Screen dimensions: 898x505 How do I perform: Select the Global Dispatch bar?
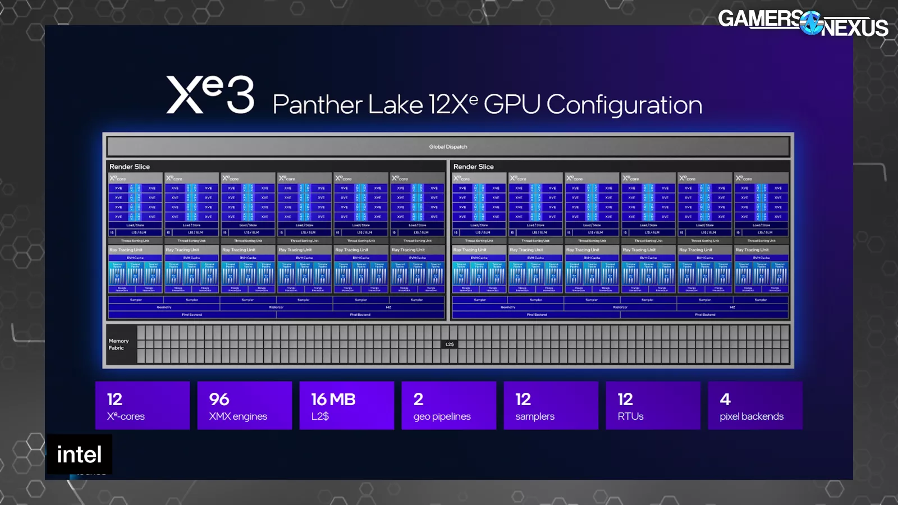pos(448,147)
